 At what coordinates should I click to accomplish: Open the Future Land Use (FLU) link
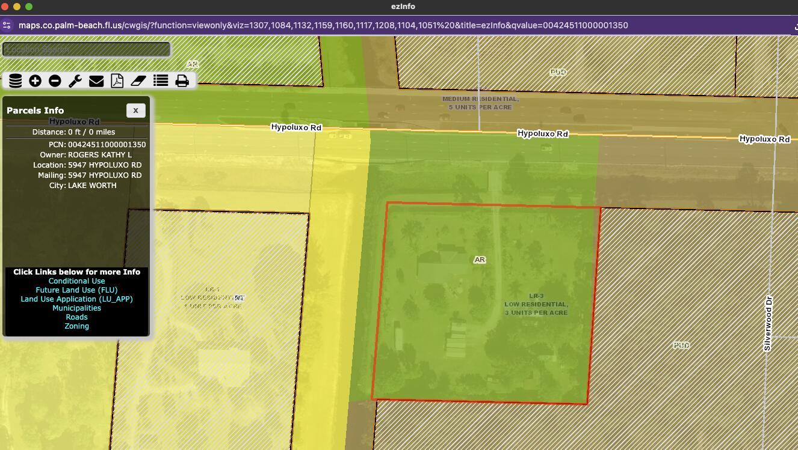tap(76, 290)
